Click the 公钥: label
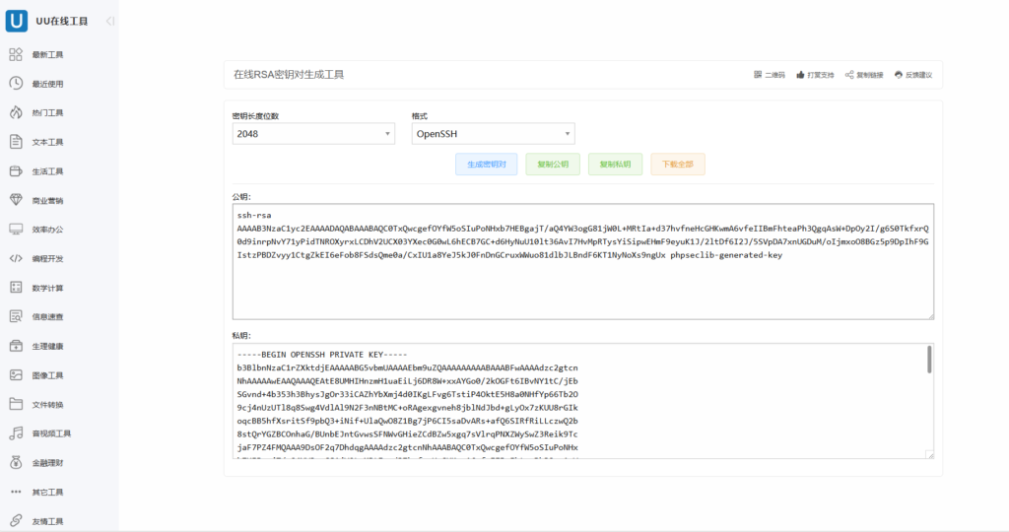Viewport: 1009px width, 532px height. [241, 197]
